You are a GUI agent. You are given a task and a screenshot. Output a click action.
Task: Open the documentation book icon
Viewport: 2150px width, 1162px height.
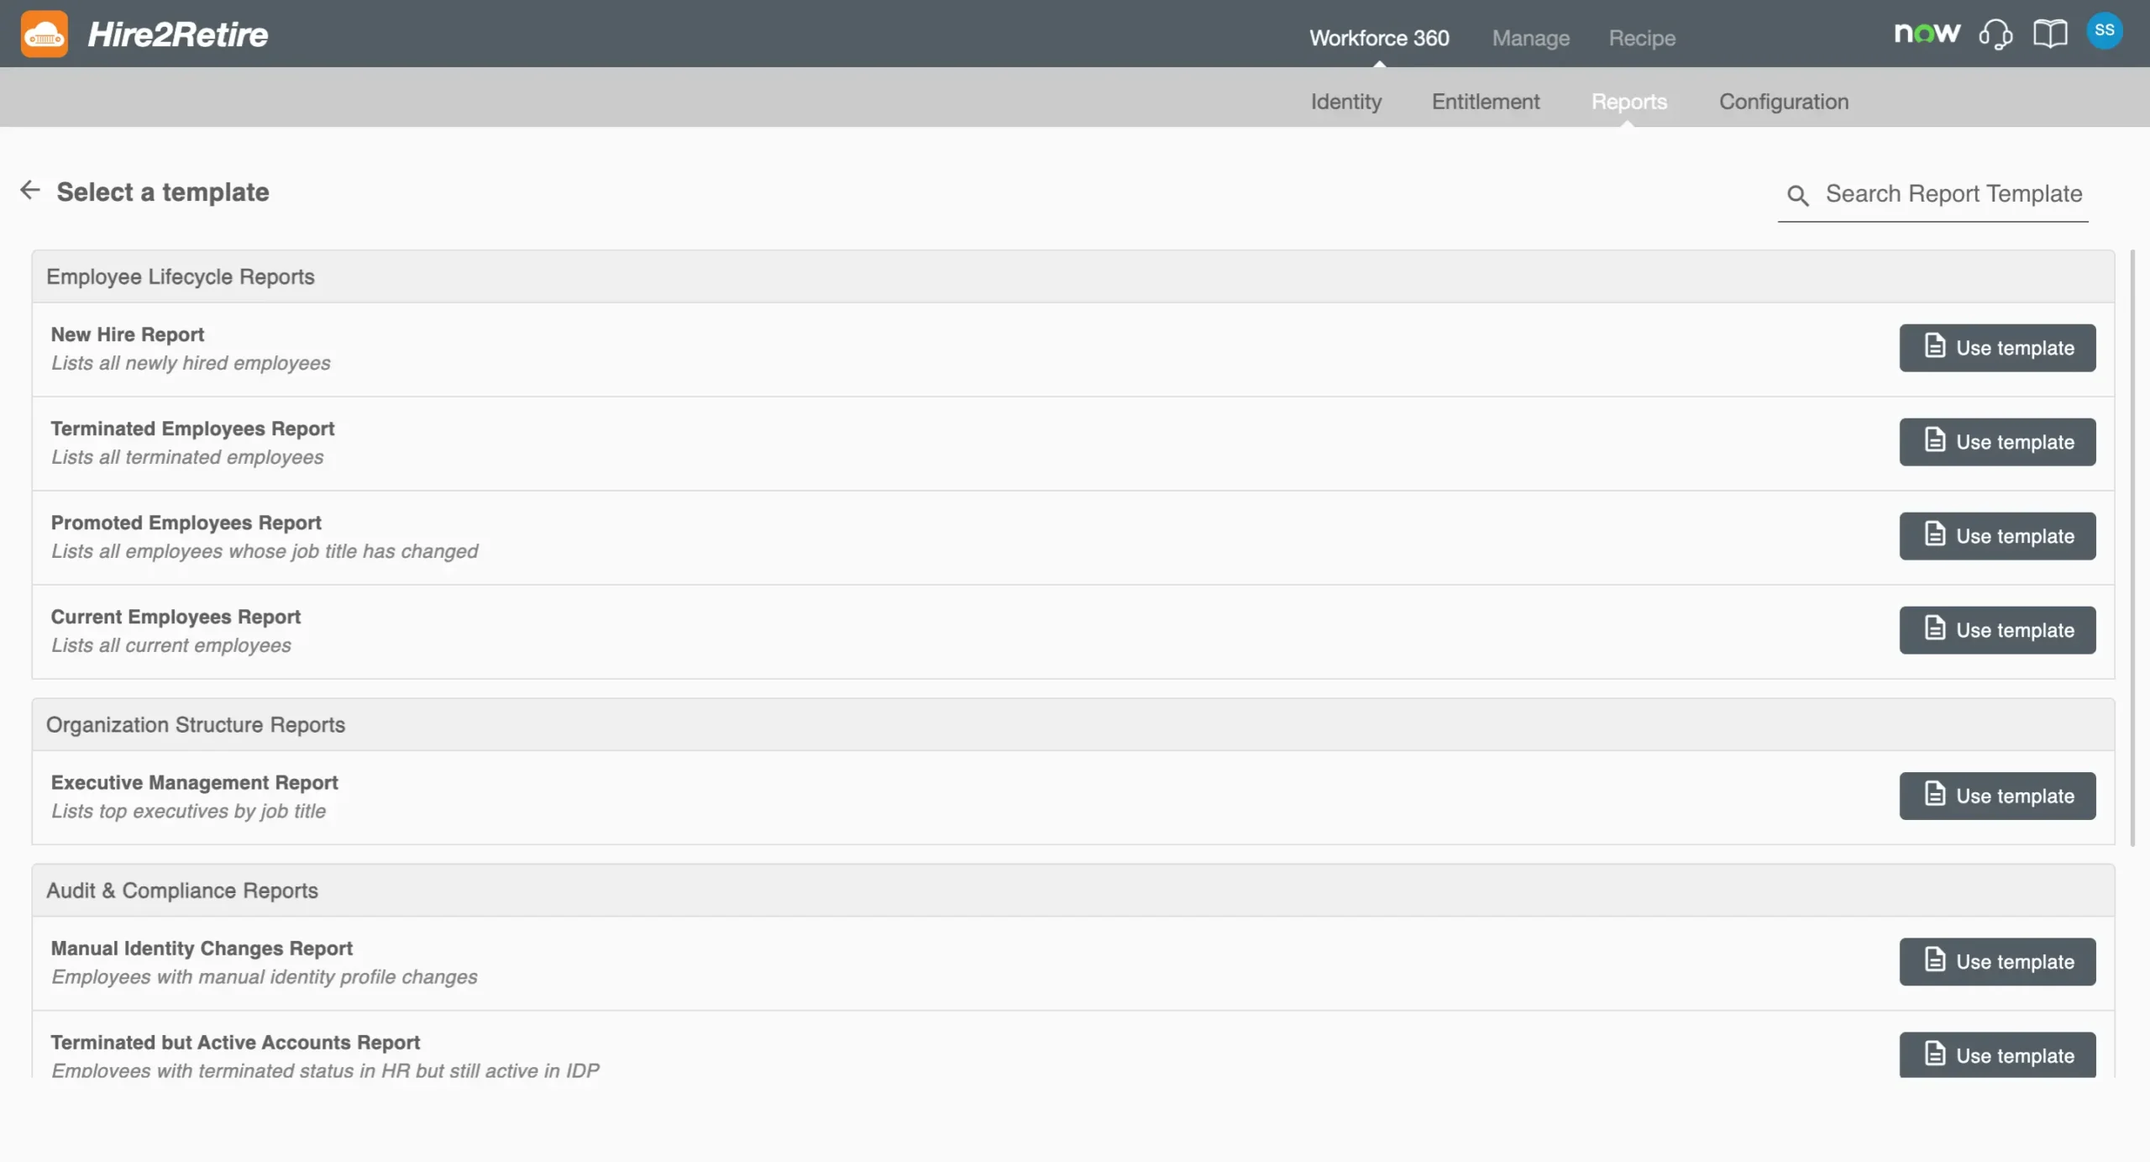click(x=2049, y=34)
